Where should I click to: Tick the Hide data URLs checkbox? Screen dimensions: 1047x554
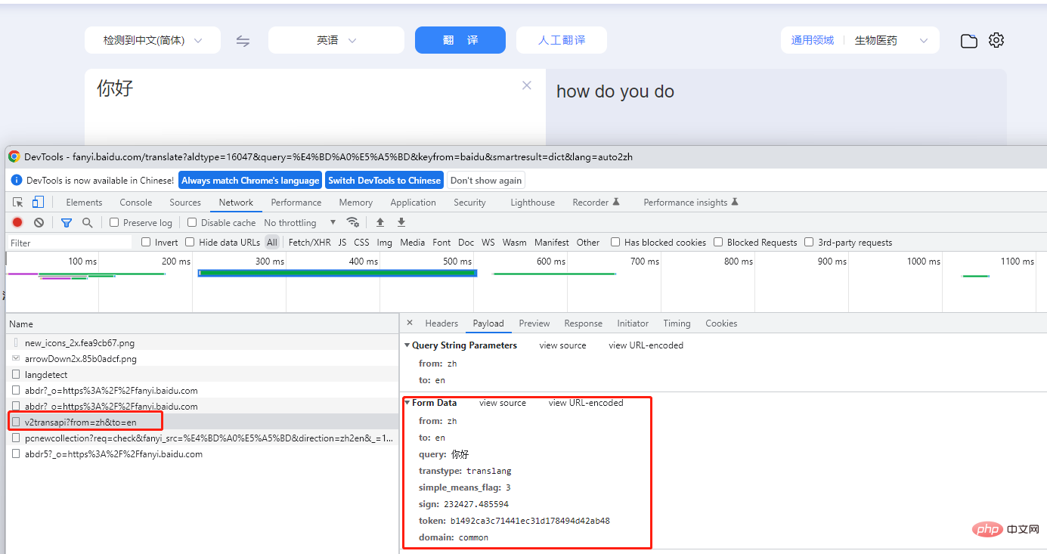[190, 243]
